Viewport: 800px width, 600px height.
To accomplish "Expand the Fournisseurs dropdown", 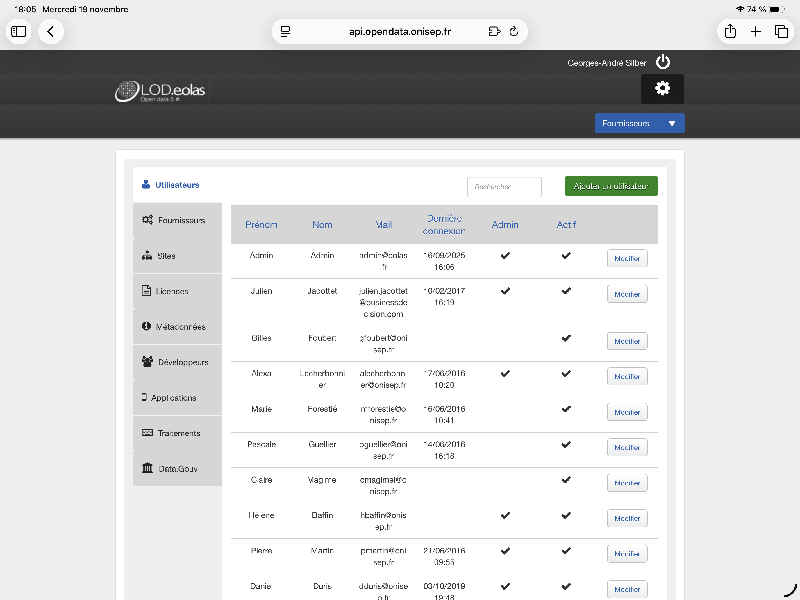I will [x=639, y=123].
